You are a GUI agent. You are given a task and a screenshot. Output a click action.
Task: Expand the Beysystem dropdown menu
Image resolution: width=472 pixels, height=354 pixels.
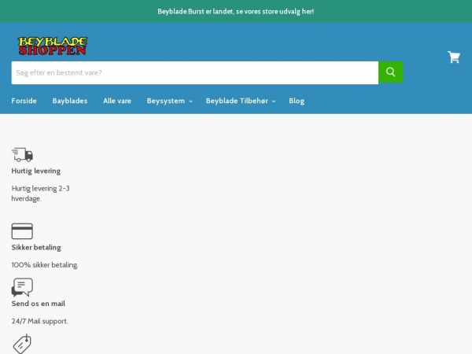[x=169, y=101]
